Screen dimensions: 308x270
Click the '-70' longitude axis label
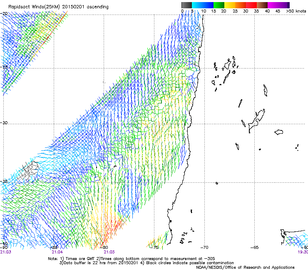(x=204, y=248)
